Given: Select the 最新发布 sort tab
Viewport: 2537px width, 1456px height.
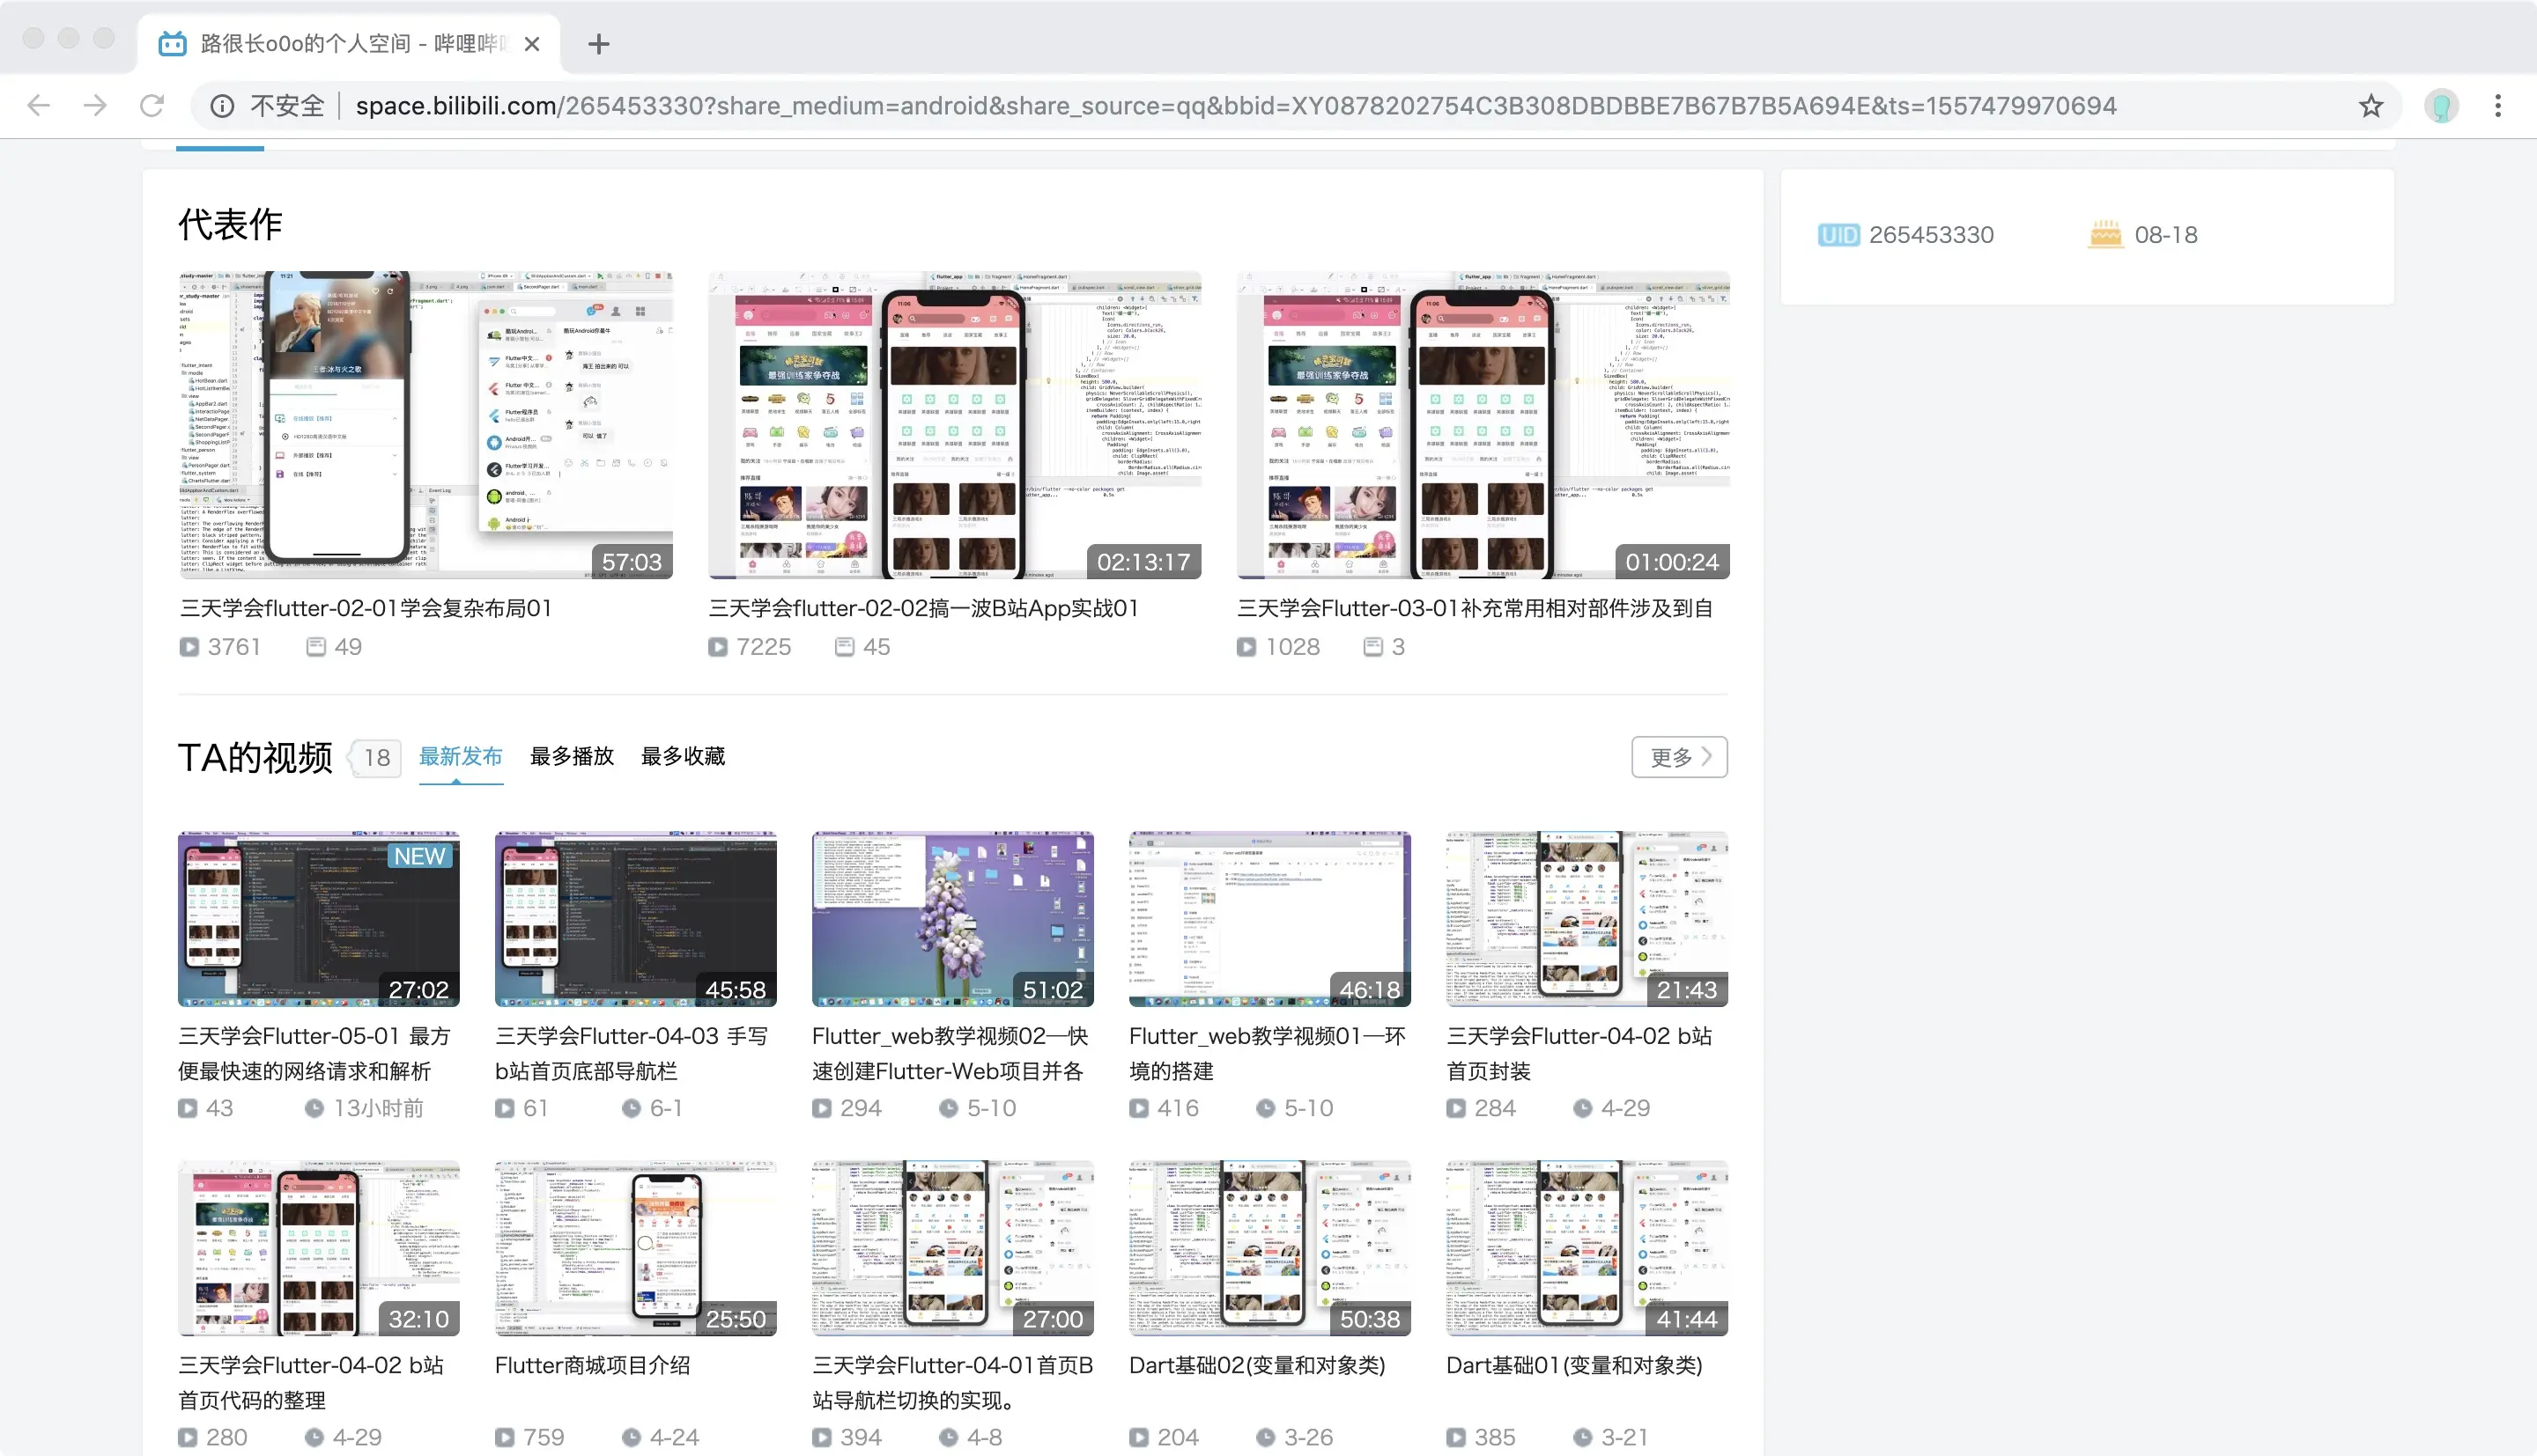Looking at the screenshot, I should [460, 757].
